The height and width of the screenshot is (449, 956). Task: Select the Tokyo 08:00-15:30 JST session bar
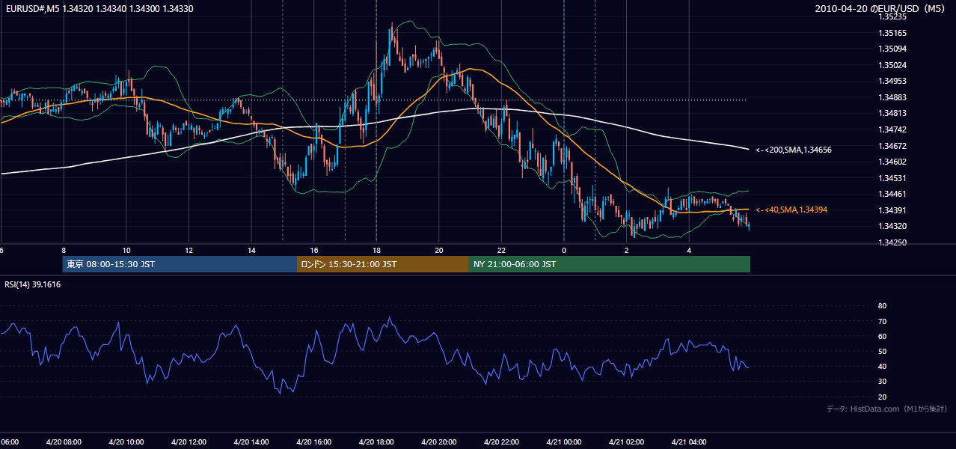pyautogui.click(x=180, y=264)
